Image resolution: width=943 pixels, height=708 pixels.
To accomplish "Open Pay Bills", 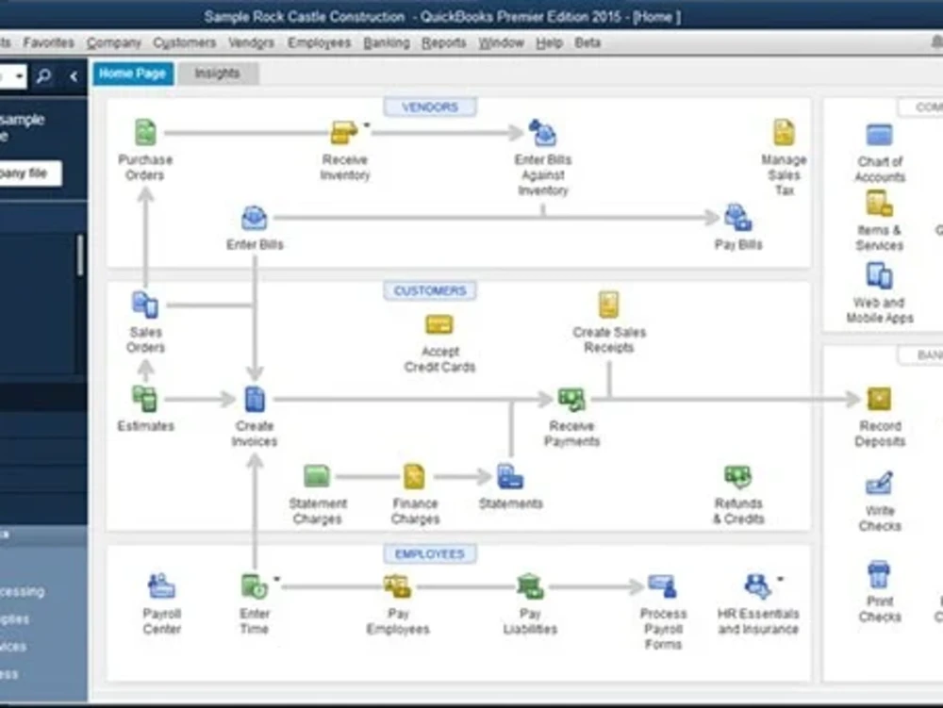I will coord(738,218).
